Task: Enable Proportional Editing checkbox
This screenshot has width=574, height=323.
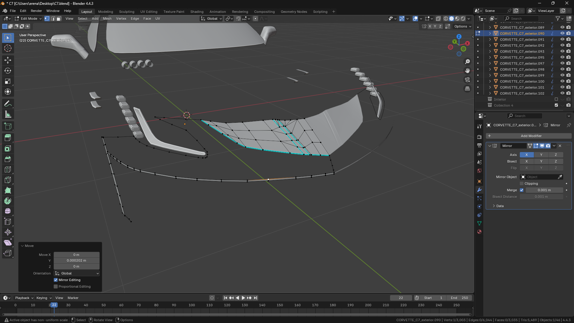Action: pos(56,286)
